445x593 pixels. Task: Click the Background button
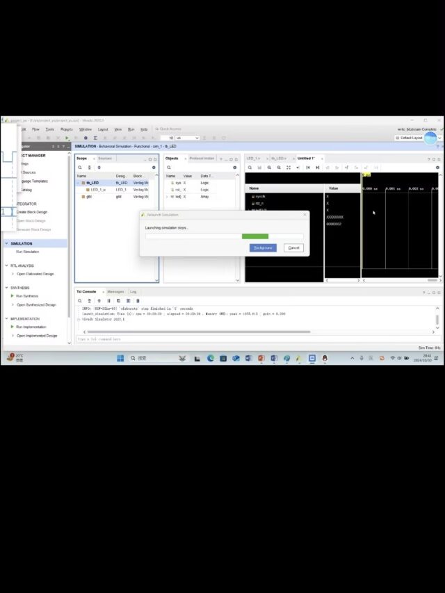(x=263, y=248)
